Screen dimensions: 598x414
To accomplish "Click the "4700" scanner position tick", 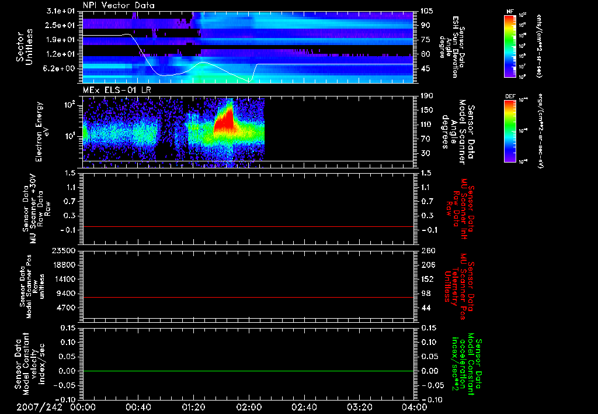I will [x=67, y=308].
